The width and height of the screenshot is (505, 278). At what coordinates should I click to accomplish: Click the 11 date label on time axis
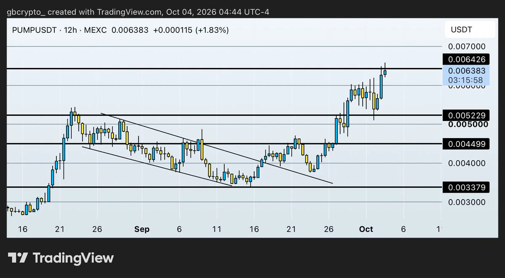click(x=217, y=229)
